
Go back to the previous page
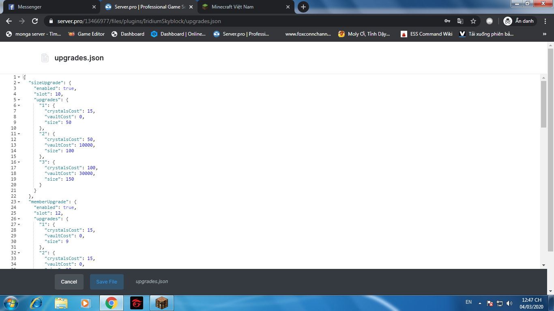9,21
